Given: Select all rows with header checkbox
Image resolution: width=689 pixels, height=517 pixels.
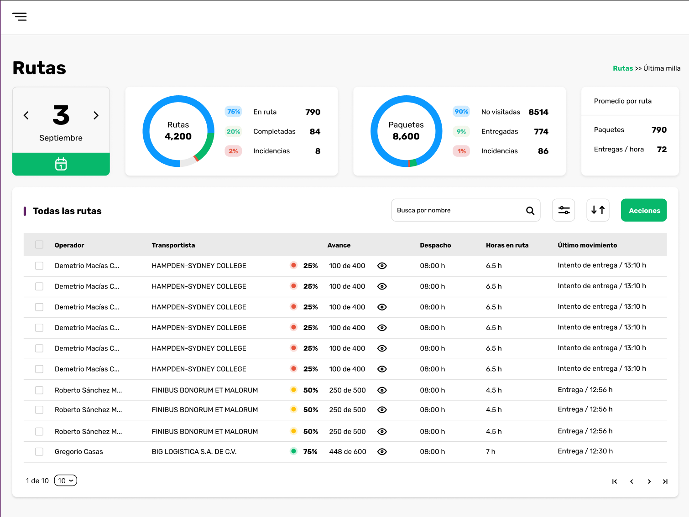Looking at the screenshot, I should tap(39, 245).
